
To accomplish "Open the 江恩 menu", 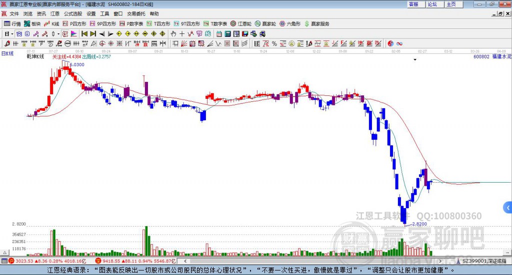I will point(55,13).
